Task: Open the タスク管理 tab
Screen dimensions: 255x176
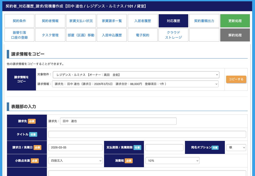Action: [50, 35]
